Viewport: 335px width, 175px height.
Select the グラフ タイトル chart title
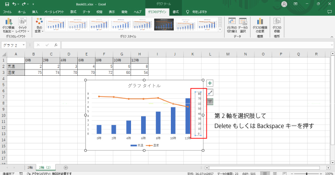point(144,86)
